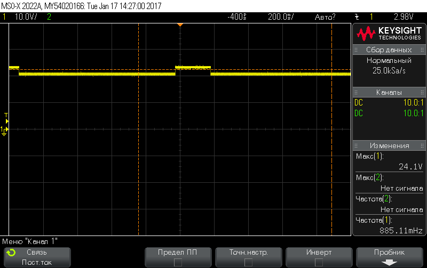Click the Связь Пост.ток coupling softkey
This screenshot has height=268, width=427.
(x=37, y=257)
